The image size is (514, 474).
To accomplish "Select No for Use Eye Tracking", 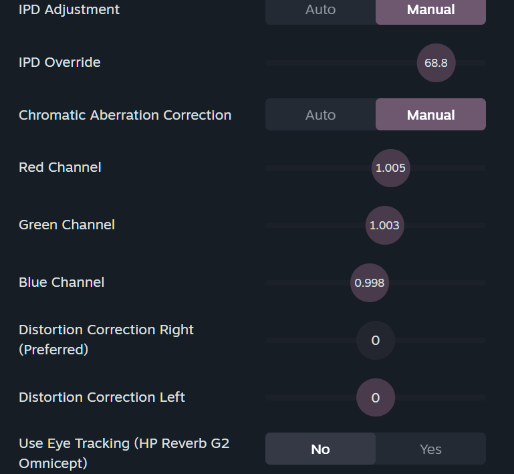I will (x=320, y=449).
